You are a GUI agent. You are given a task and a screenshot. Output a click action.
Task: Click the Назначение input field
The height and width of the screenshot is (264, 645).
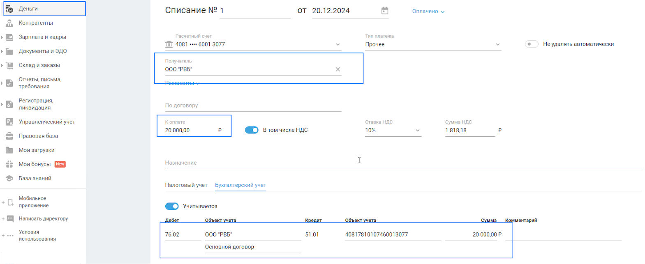pos(403,163)
